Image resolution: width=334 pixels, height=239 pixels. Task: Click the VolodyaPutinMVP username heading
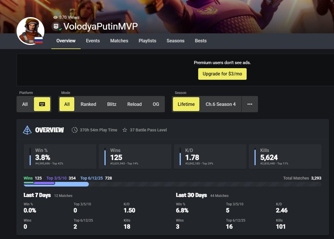point(100,26)
